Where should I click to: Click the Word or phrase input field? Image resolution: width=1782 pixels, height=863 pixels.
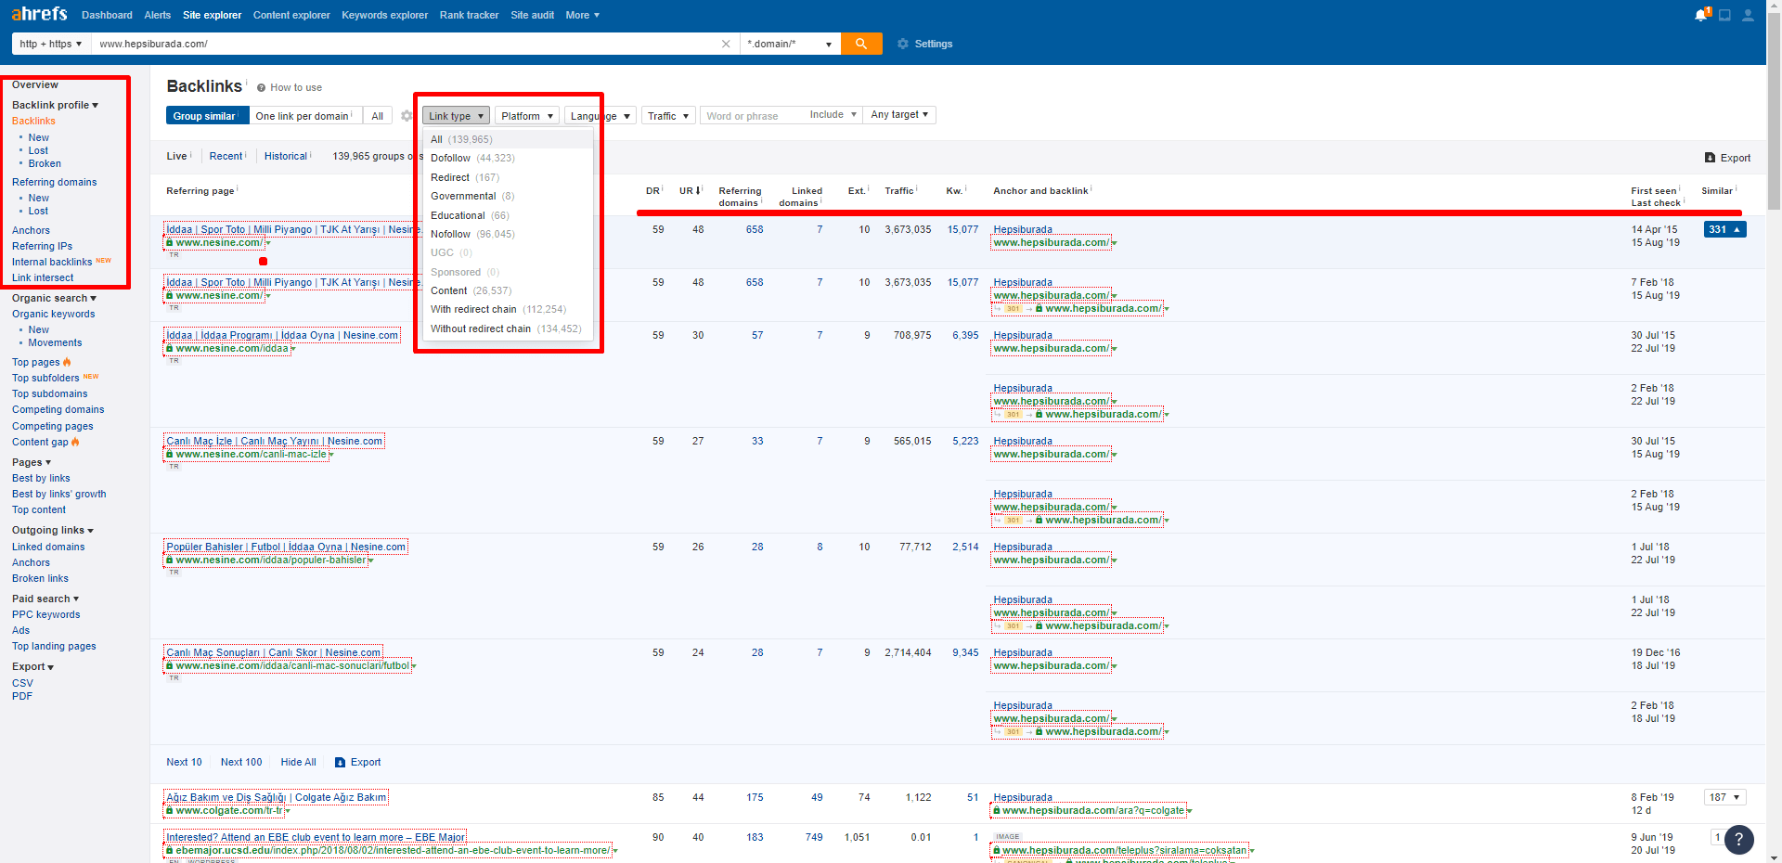(x=752, y=116)
